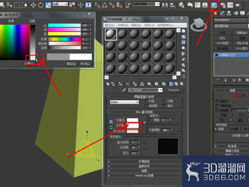
Task: Enable the 线框 (Wire) checkbox
Action: (x=146, y=101)
